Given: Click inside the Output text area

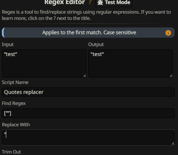Looking at the screenshot, I should click(131, 63).
